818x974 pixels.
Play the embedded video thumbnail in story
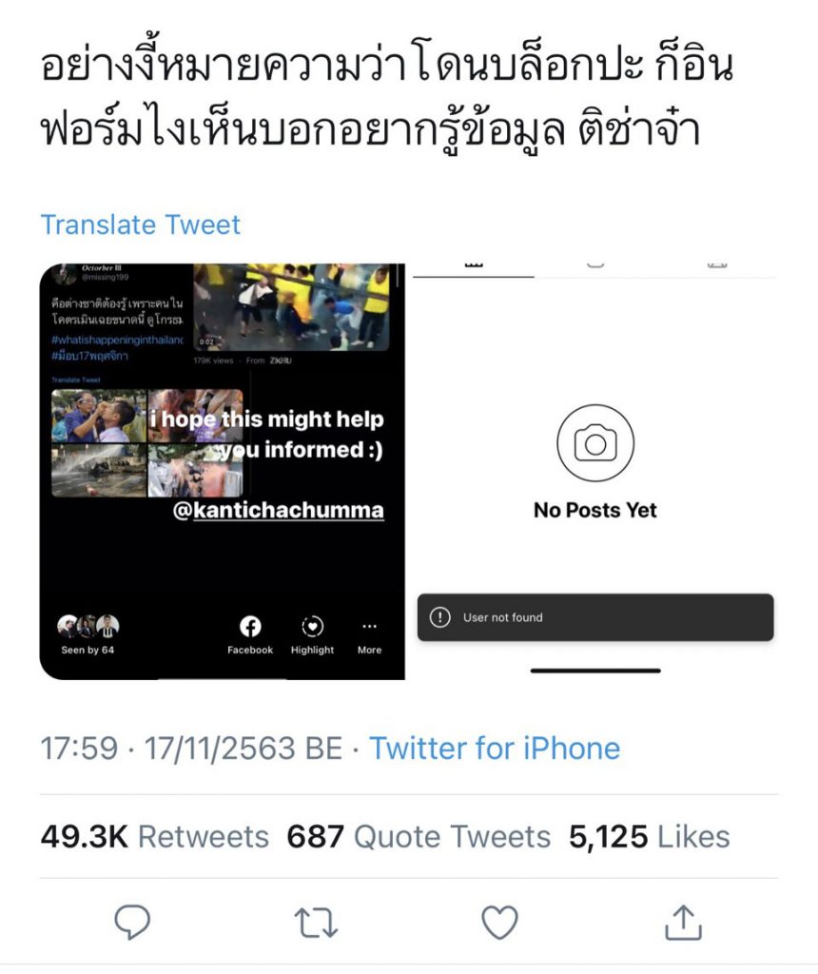point(292,307)
